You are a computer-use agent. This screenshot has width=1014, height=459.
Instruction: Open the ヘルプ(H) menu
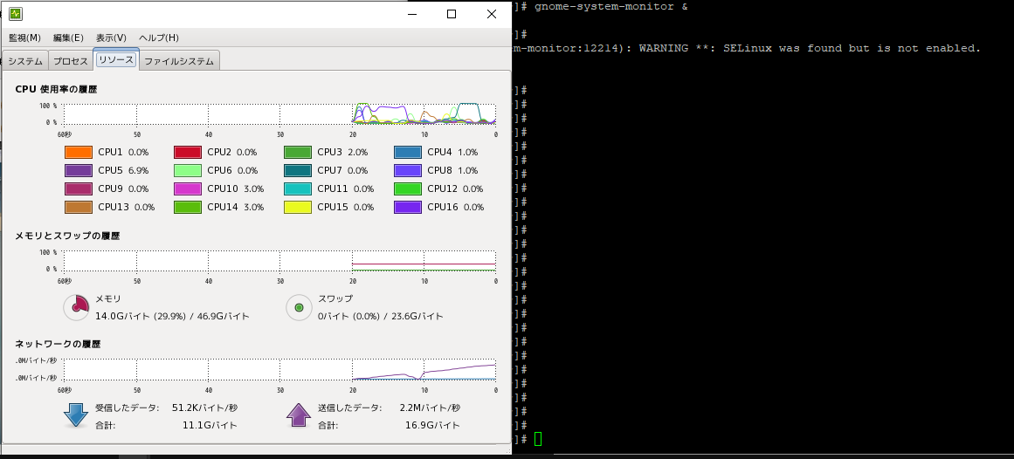158,38
